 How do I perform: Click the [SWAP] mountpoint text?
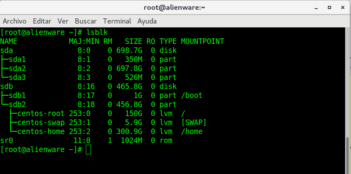(194, 123)
